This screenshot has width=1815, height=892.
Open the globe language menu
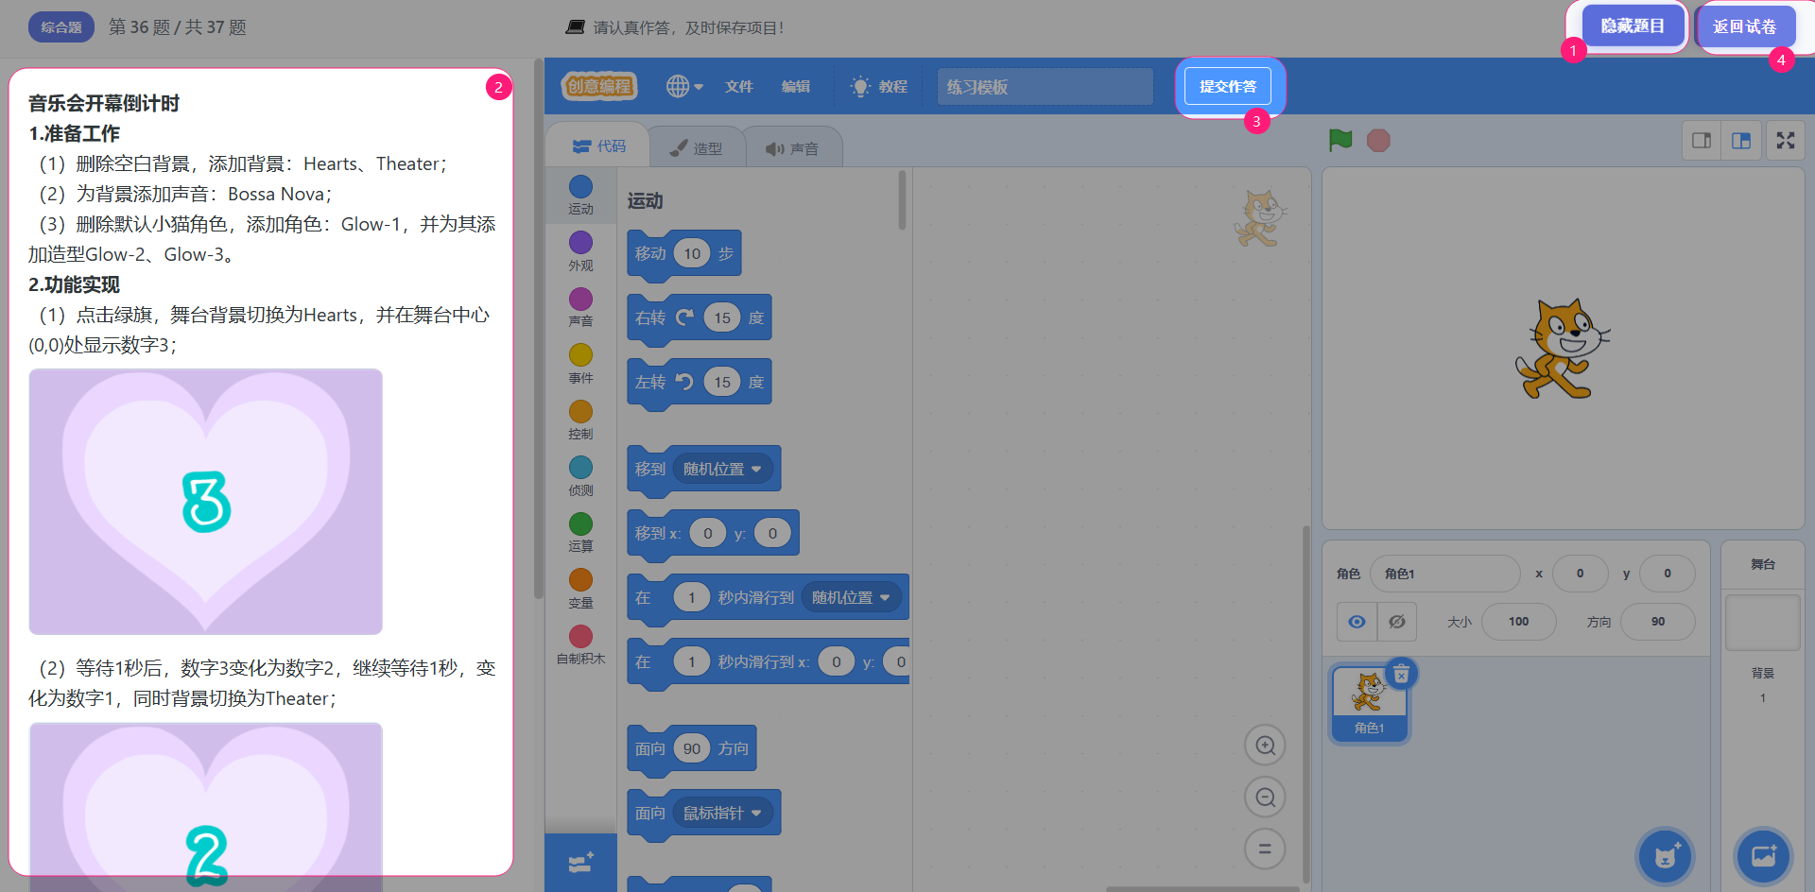click(x=684, y=87)
